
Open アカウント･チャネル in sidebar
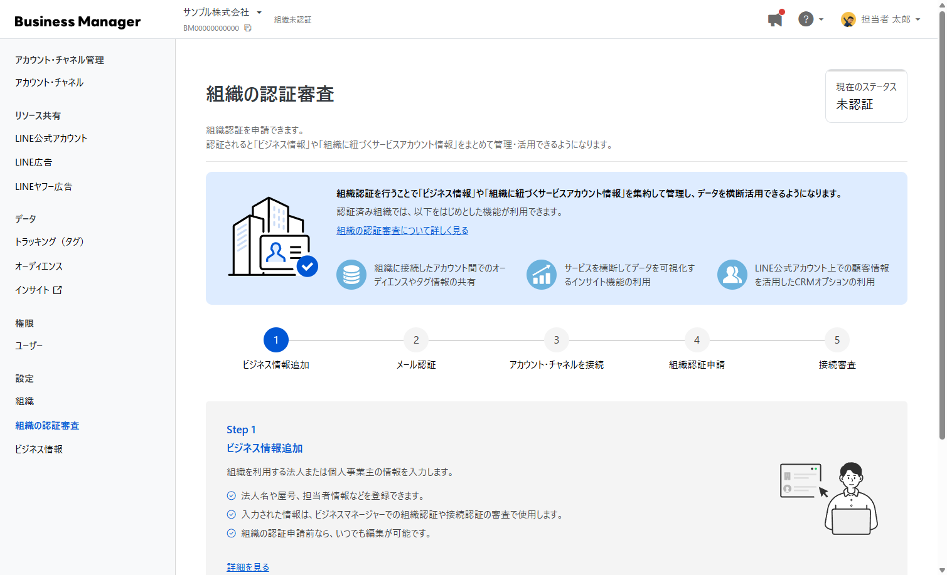49,83
